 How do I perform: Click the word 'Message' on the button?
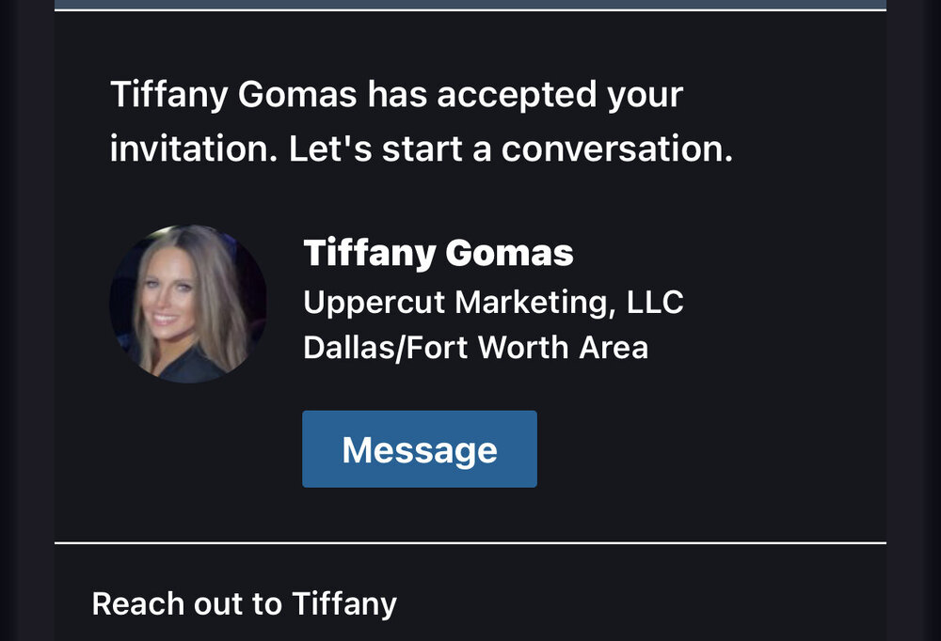[x=419, y=449]
